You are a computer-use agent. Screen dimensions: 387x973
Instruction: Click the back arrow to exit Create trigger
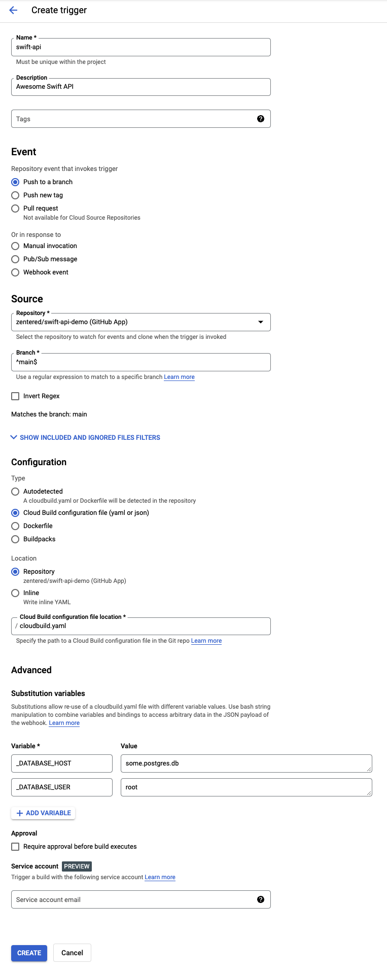(13, 10)
